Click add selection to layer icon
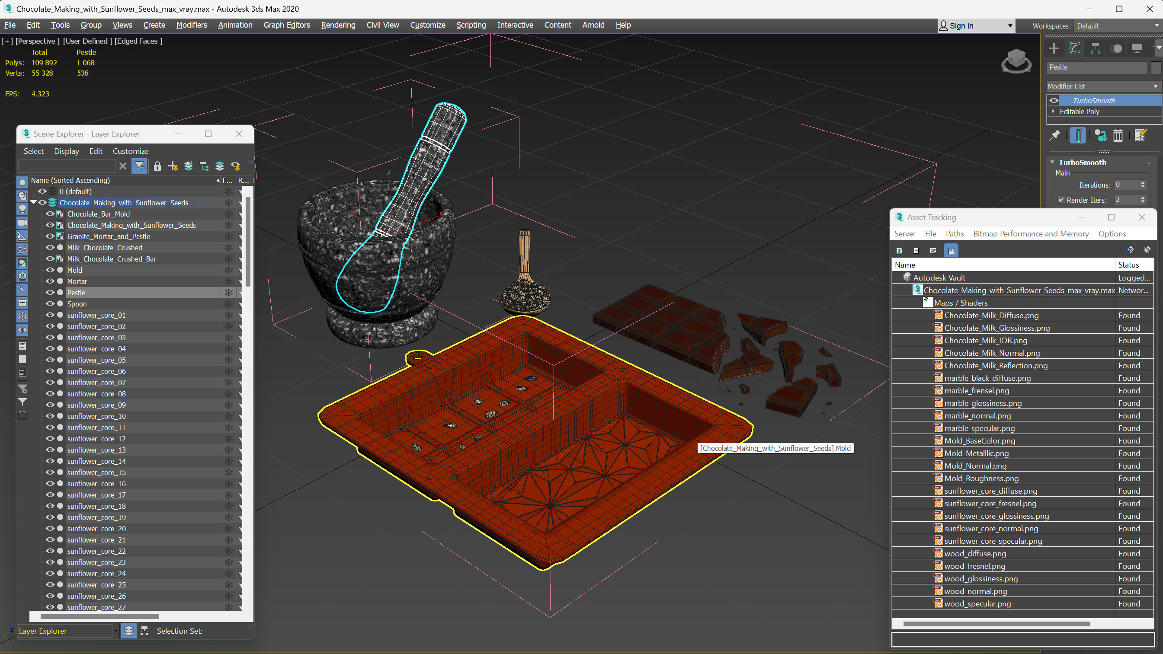 coord(189,166)
